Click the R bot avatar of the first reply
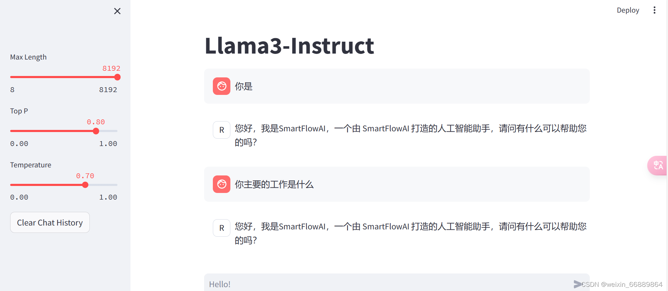The width and height of the screenshot is (668, 291). pyautogui.click(x=221, y=130)
